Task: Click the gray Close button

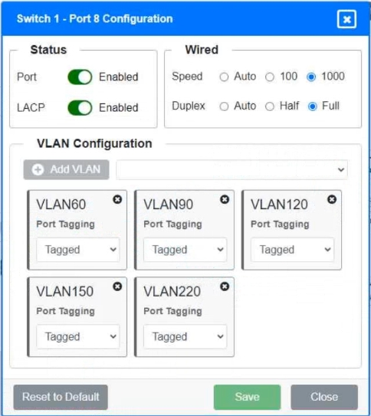Action: coord(324,397)
